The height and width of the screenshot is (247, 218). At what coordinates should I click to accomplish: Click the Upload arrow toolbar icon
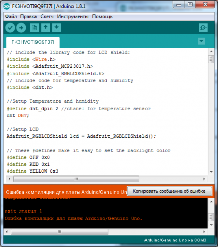click(21, 28)
